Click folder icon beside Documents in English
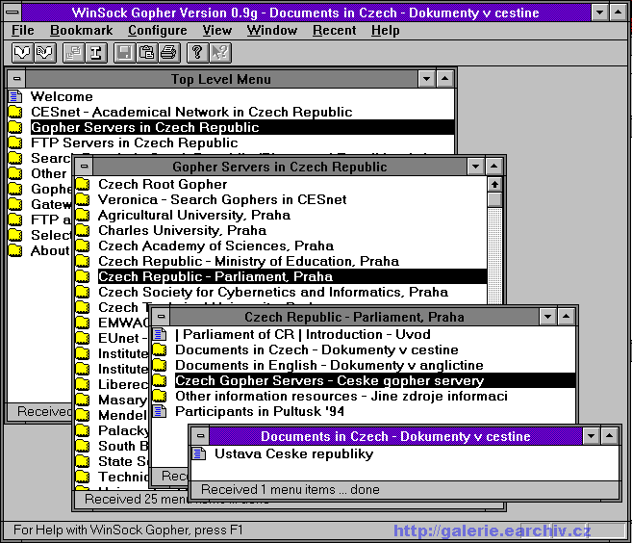Viewport: 632px width, 543px height. tap(160, 365)
